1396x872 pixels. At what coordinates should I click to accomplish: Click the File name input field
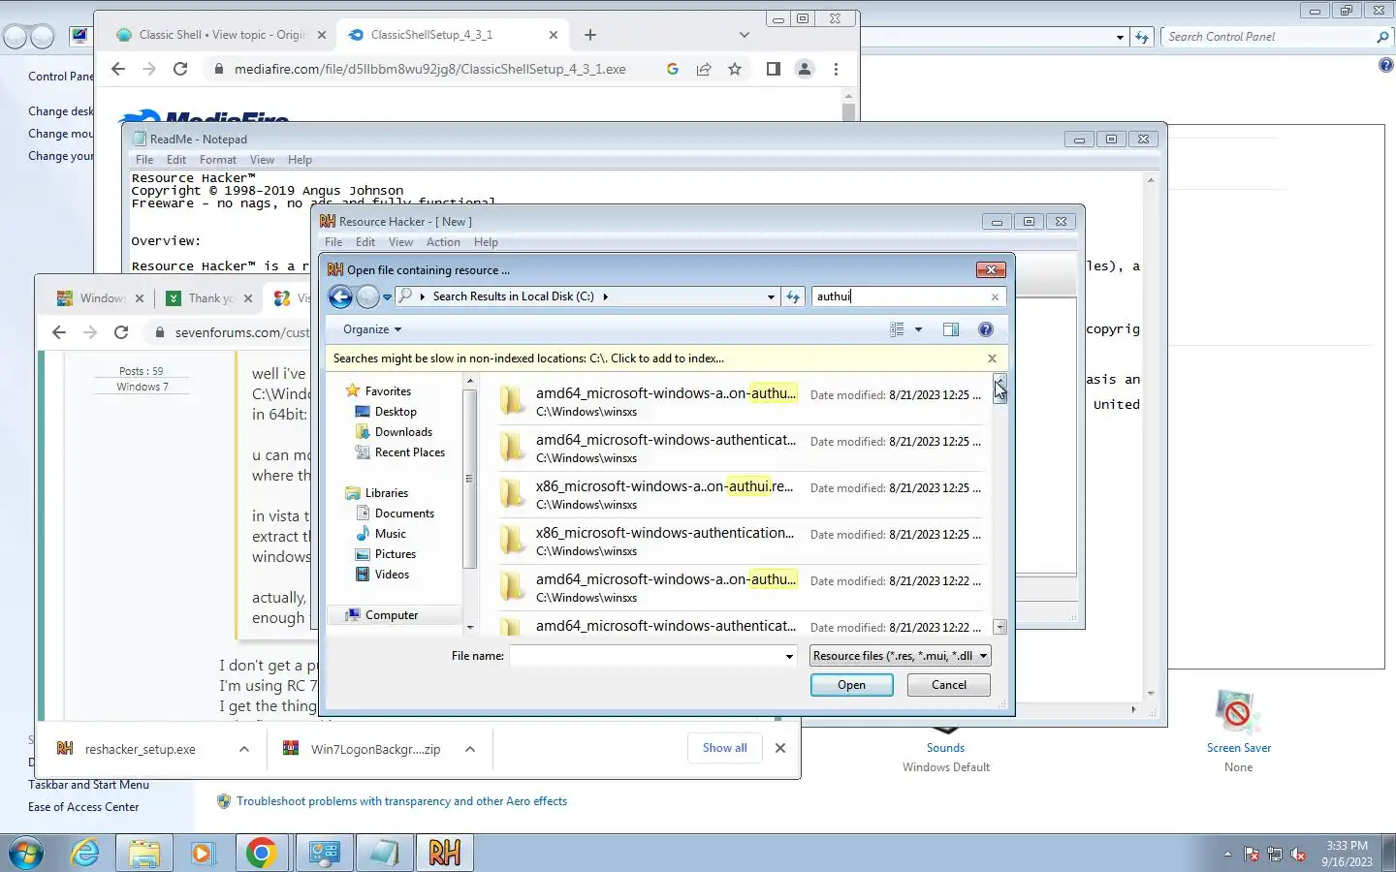click(x=647, y=657)
